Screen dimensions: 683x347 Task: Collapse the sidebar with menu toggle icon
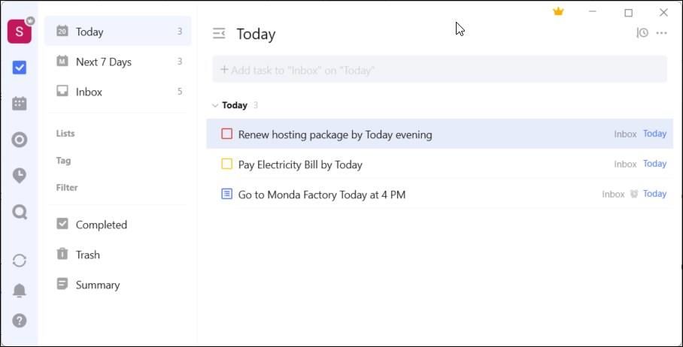(x=219, y=34)
